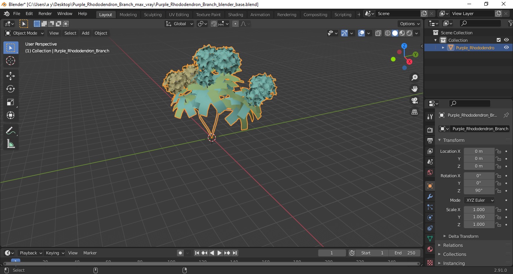This screenshot has width=513, height=274.
Task: Open the XYZ Euler rotation mode dropdown
Action: point(479,200)
